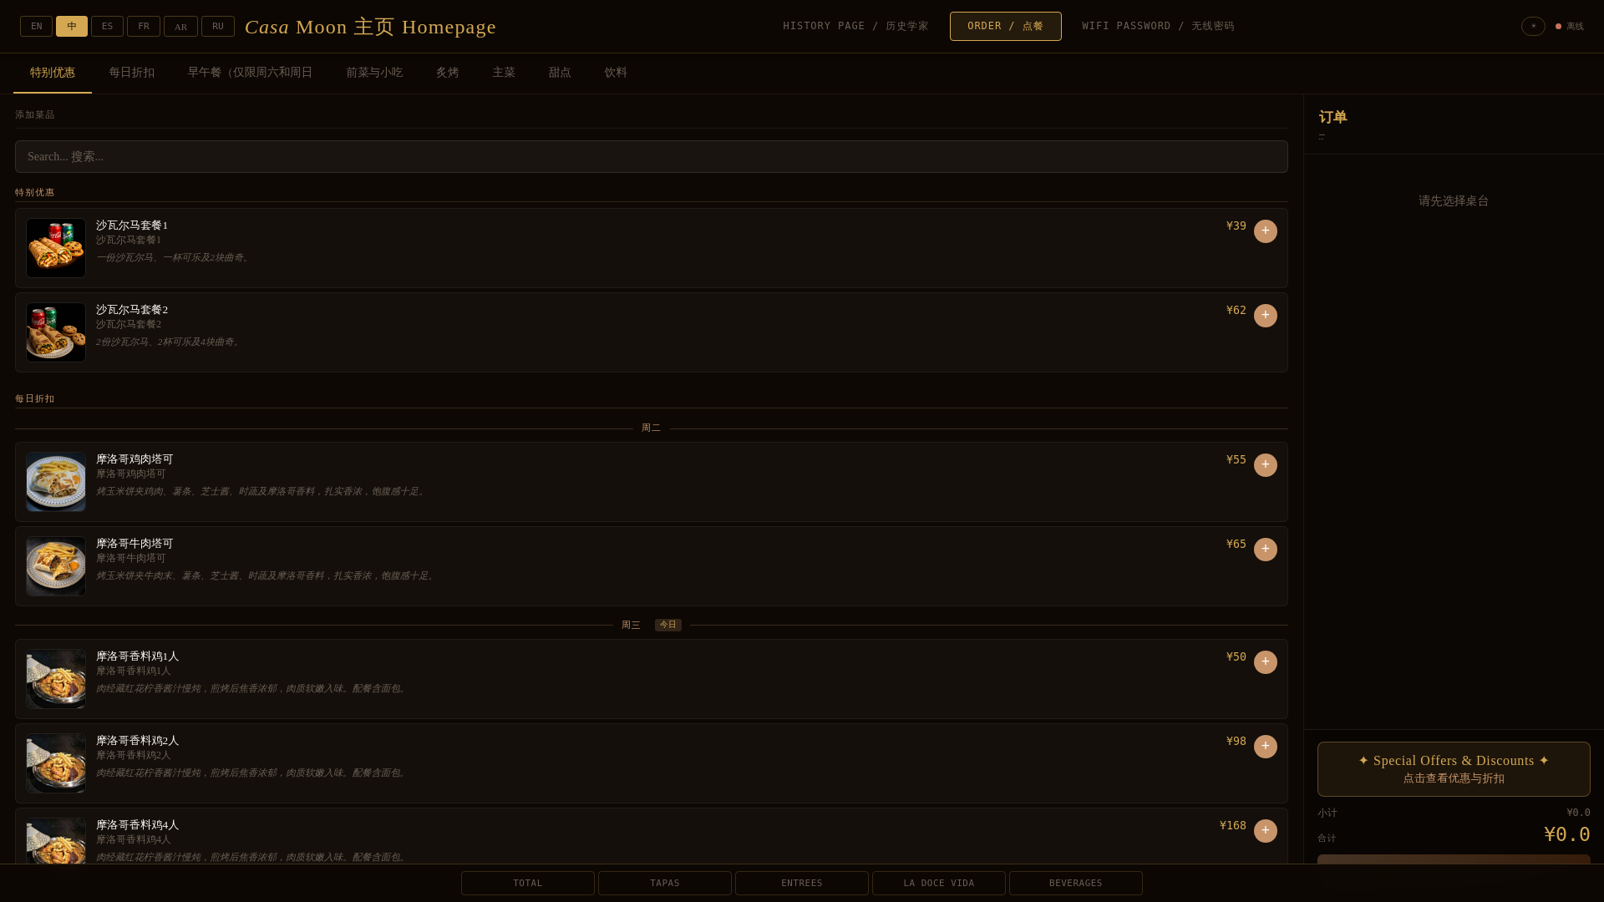Image resolution: width=1604 pixels, height=902 pixels.
Task: Click the 今日 today badge
Action: 668,626
